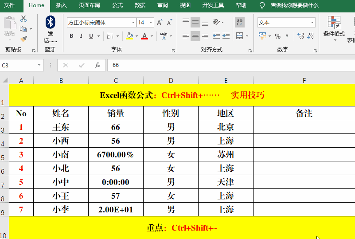
Task: Click the Cut scissors icon
Action: 23,19
